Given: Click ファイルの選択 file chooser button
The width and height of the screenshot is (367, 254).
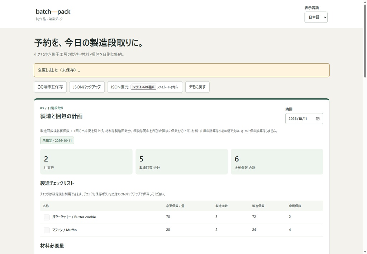Looking at the screenshot, I should click(143, 87).
